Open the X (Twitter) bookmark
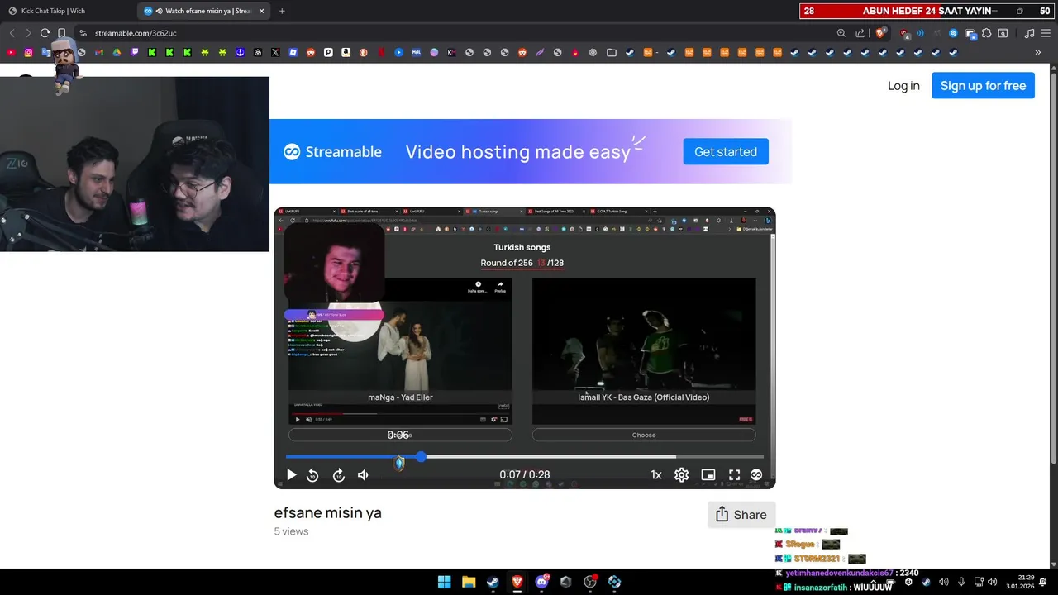 click(x=275, y=52)
